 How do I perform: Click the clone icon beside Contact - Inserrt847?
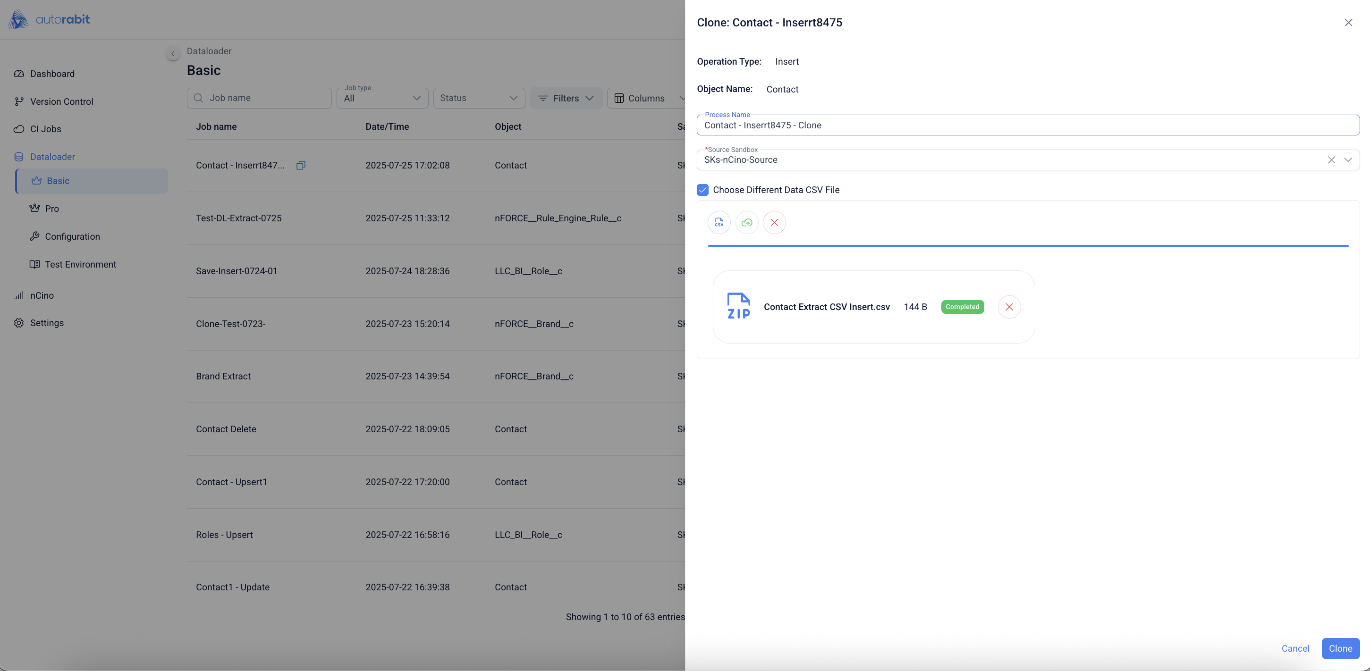pyautogui.click(x=301, y=165)
